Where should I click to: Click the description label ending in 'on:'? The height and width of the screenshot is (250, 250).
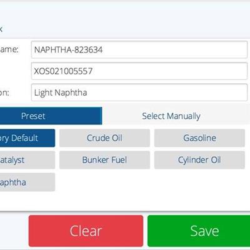[x=4, y=93]
